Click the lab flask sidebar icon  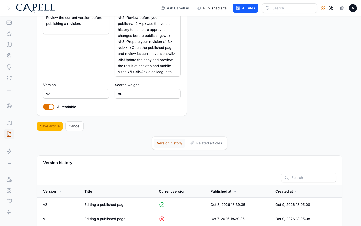pyautogui.click(x=9, y=179)
